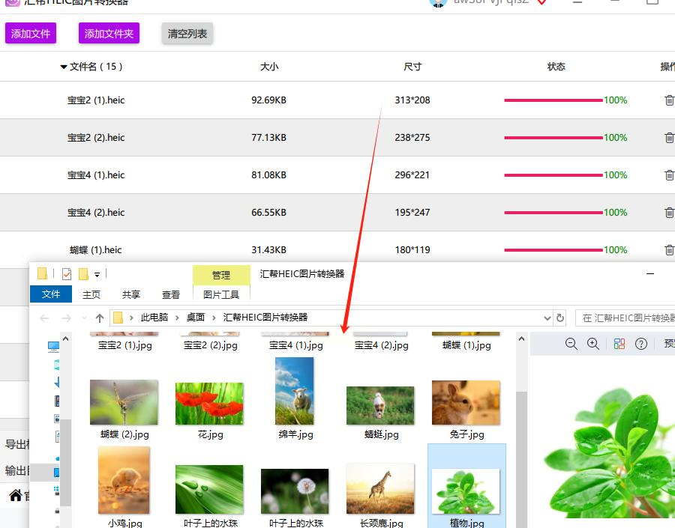Delete 蝴蝶 (1).heic with its trash icon
Image resolution: width=675 pixels, height=528 pixels.
click(669, 250)
